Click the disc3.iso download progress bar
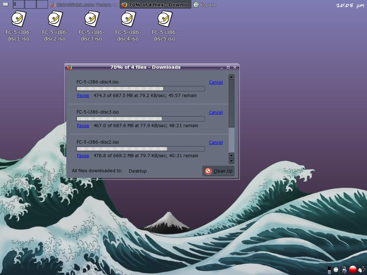367x275 pixels. 140,119
